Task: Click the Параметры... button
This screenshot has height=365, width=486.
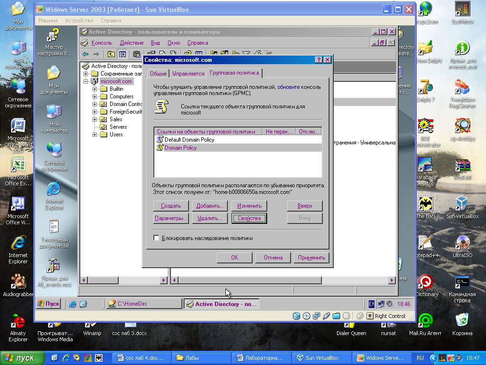Action: click(171, 218)
